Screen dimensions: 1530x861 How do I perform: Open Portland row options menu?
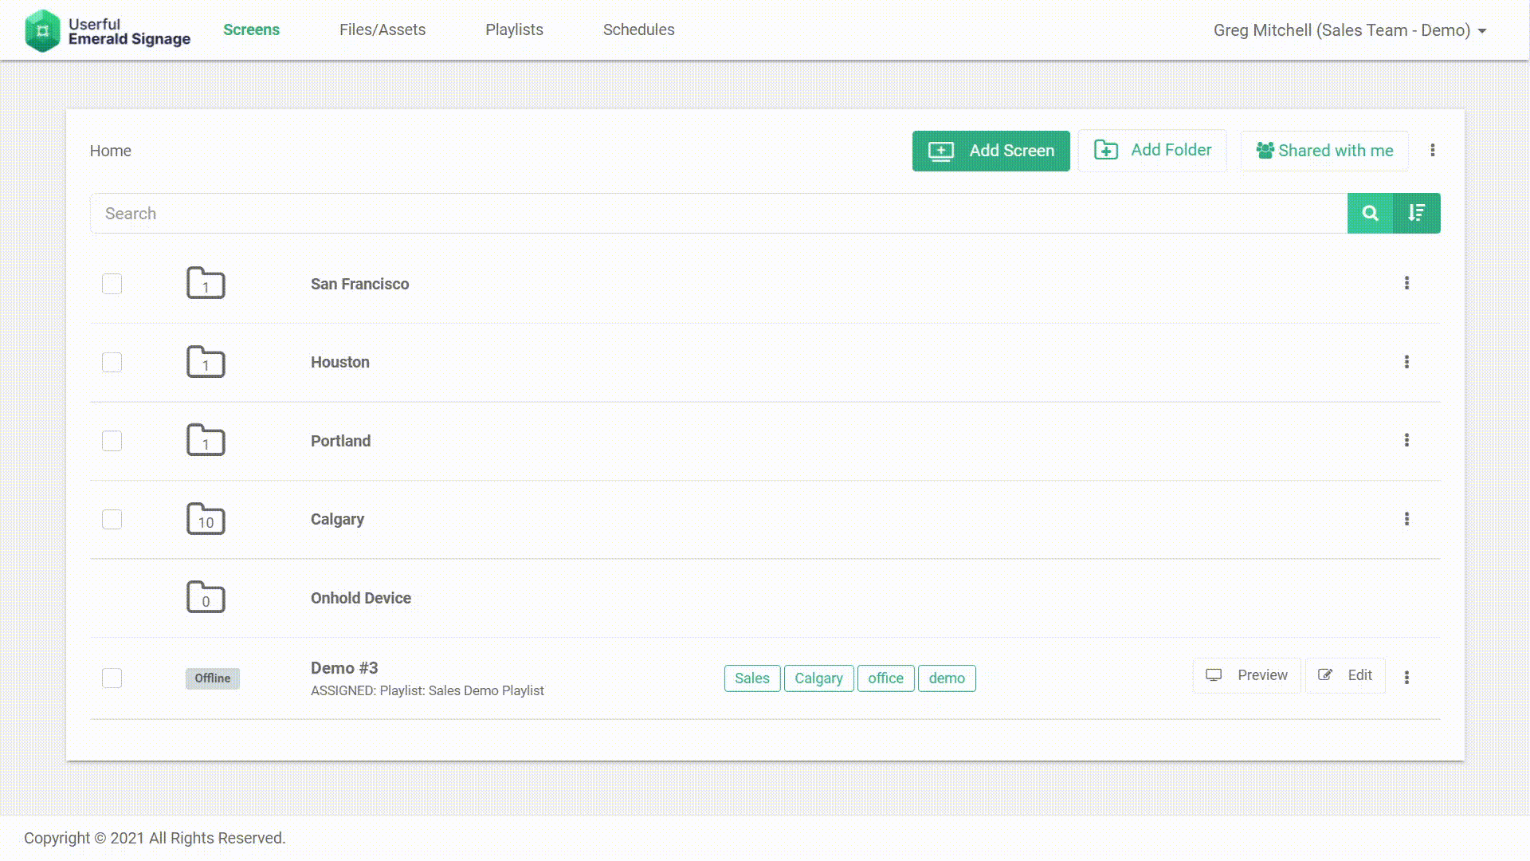click(1406, 440)
